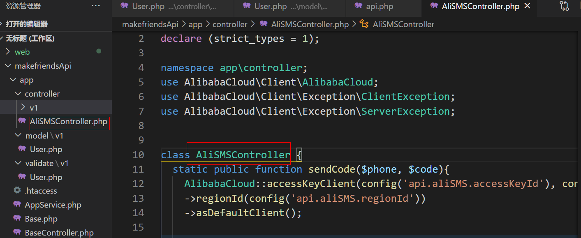Expand the v1 folder under controller
The width and height of the screenshot is (581, 238).
pyautogui.click(x=33, y=108)
